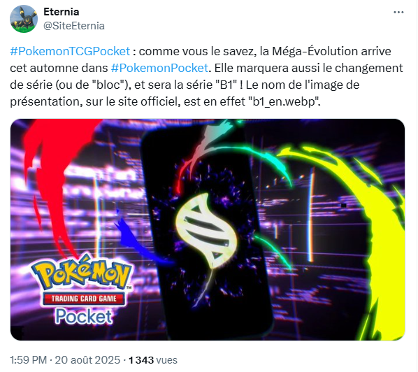418x372 pixels.
Task: Open the #PokemonPocket hashtag
Action: pos(159,68)
